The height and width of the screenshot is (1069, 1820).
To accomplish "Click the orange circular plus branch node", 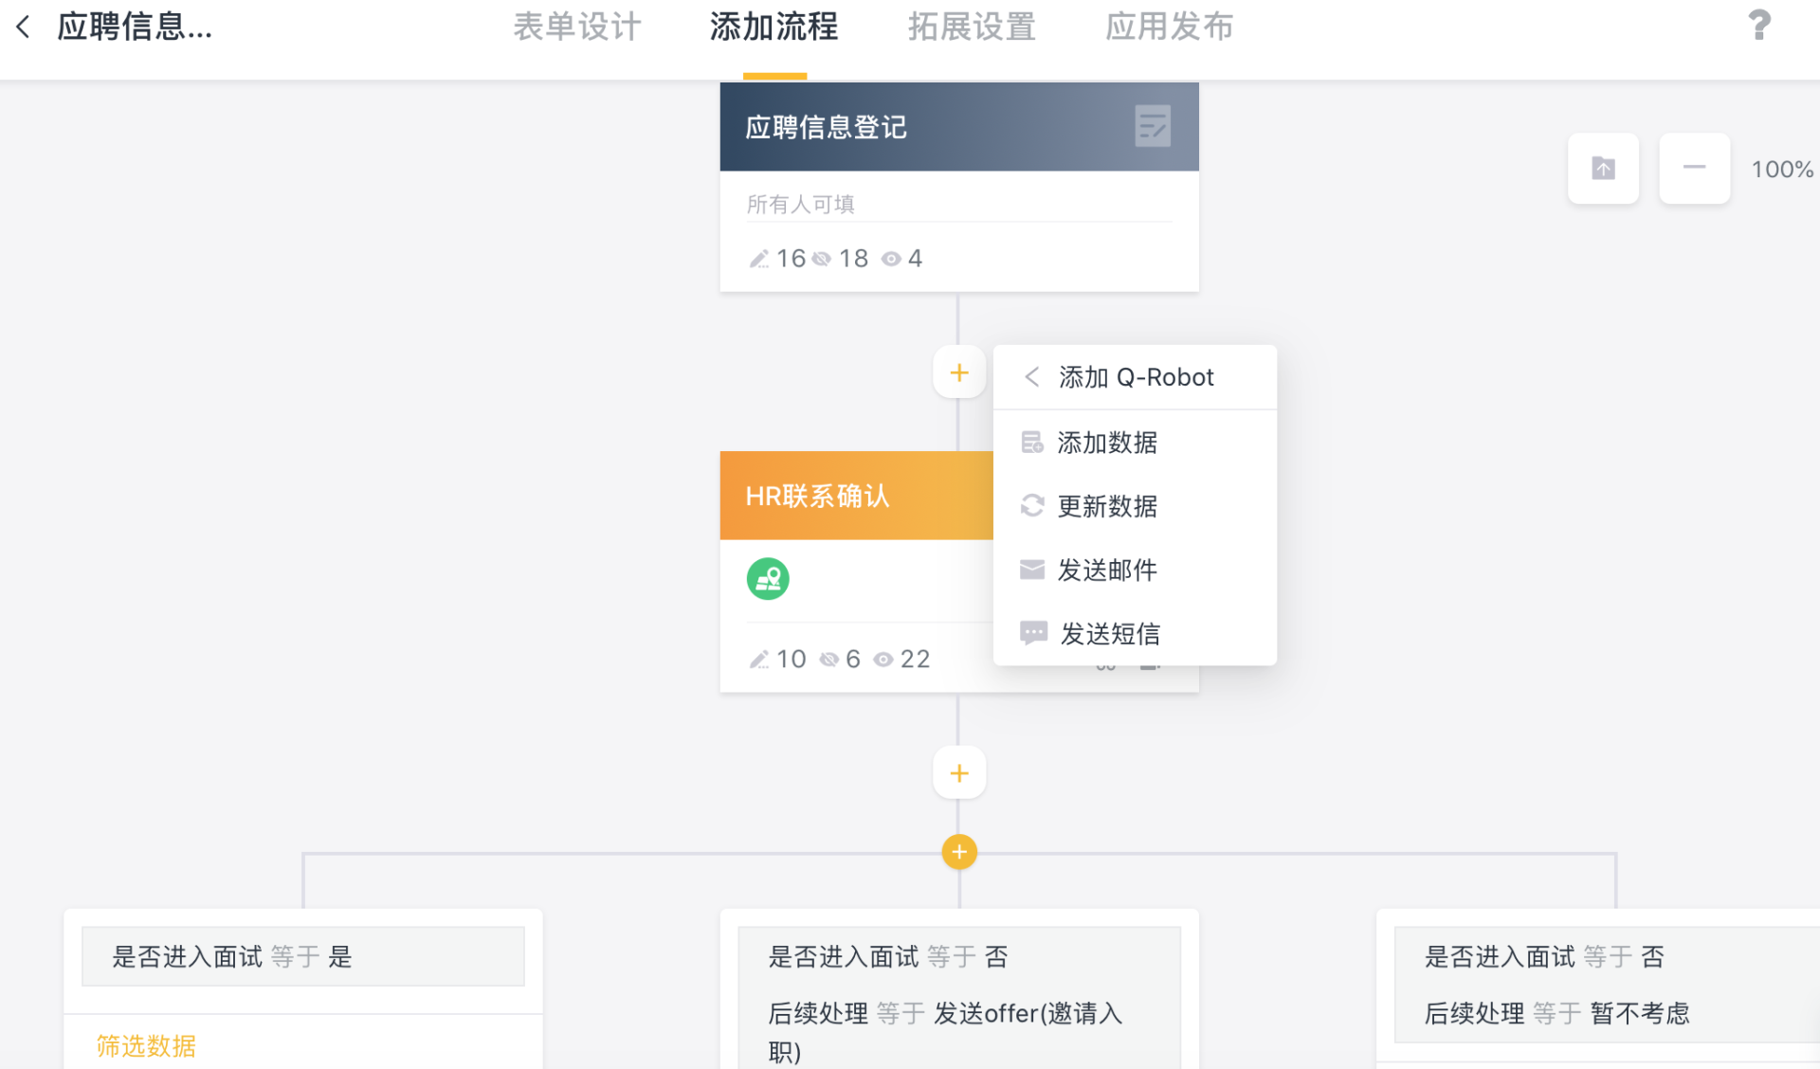I will pos(959,852).
